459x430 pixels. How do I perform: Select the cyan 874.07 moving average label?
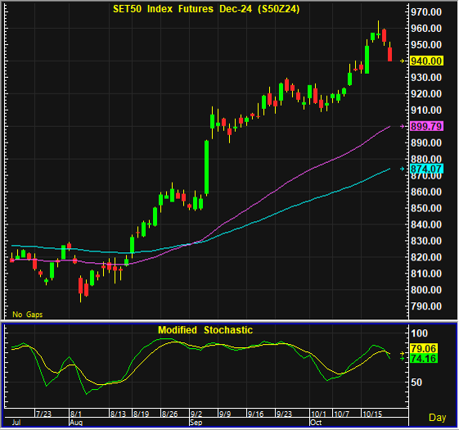click(x=426, y=169)
